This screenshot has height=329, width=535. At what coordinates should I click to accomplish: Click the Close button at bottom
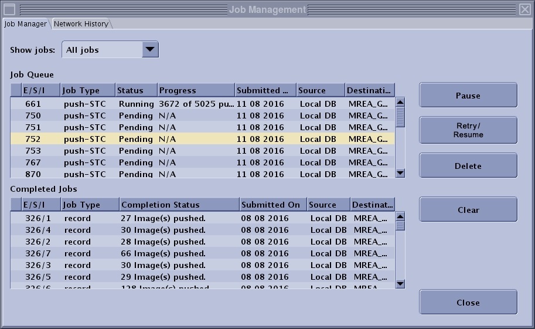coord(468,303)
